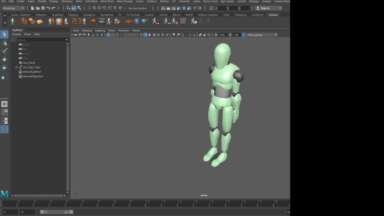Click the camera orbit icon on the Golaem shelf
384x216 pixels.
click(128, 21)
